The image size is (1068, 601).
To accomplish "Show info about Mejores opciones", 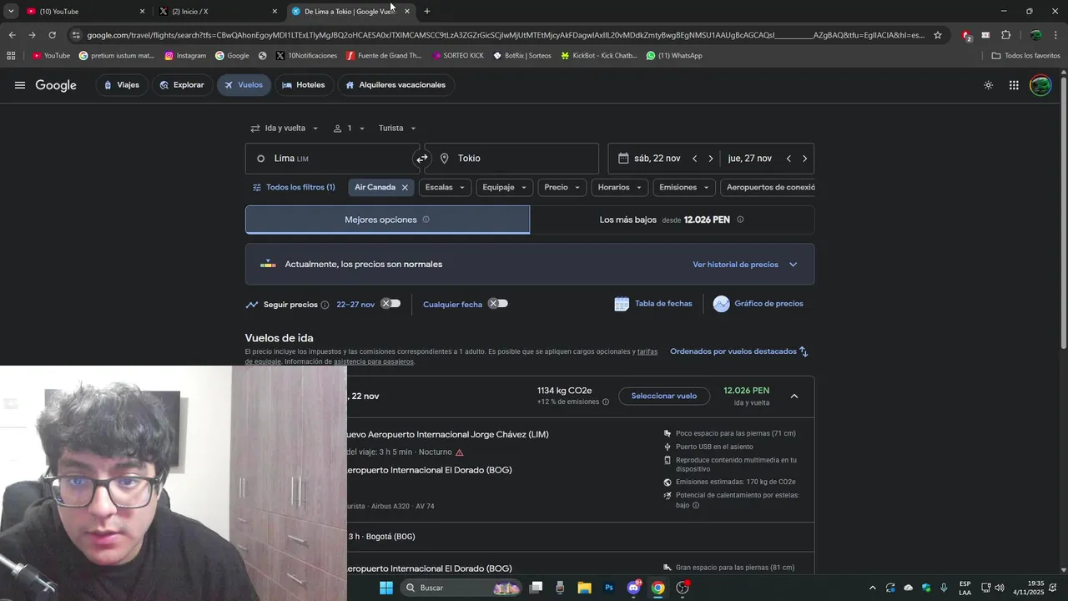I will point(426,220).
